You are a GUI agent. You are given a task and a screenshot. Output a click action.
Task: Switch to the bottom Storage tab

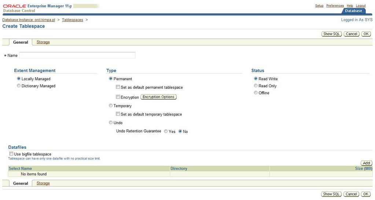click(43, 183)
